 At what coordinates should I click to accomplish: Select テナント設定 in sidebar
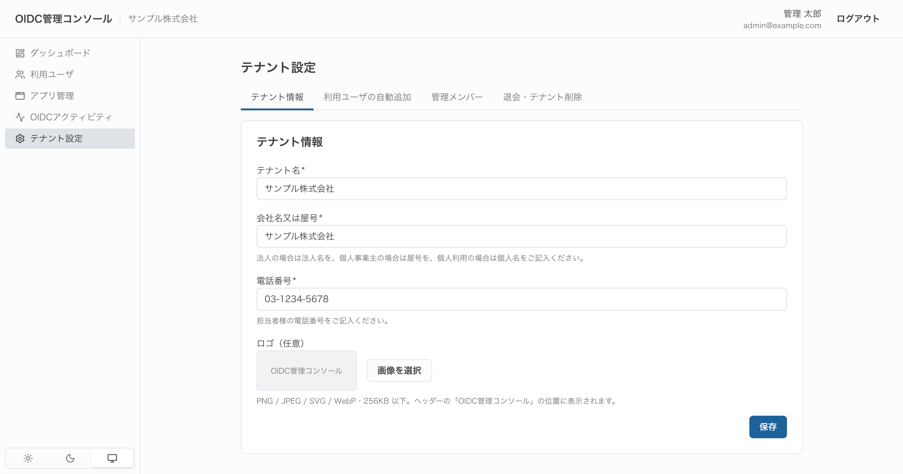pyautogui.click(x=70, y=139)
